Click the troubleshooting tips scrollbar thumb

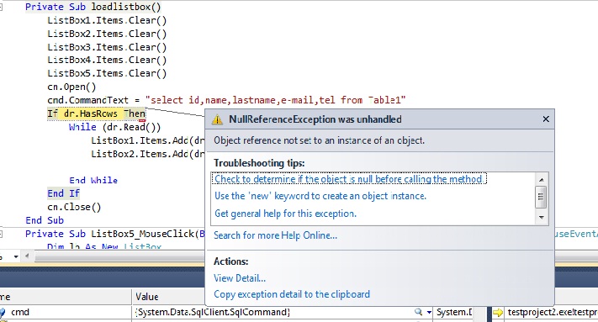(541, 197)
